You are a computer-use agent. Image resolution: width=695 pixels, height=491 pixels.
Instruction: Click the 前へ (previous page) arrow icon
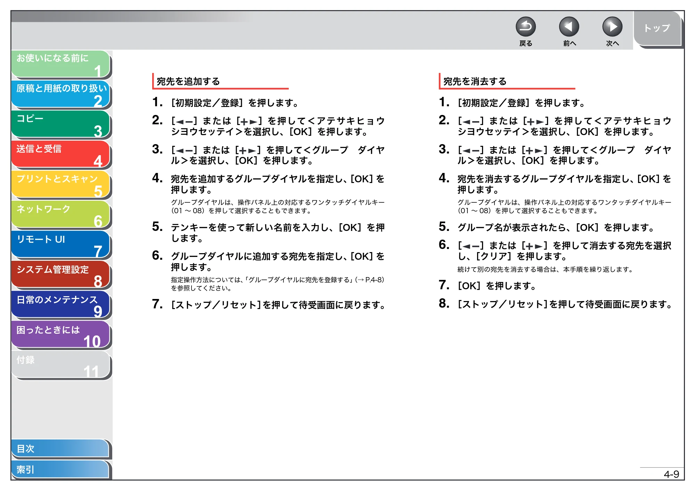[x=569, y=27]
